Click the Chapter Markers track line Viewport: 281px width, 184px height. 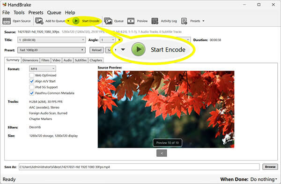tap(40, 119)
